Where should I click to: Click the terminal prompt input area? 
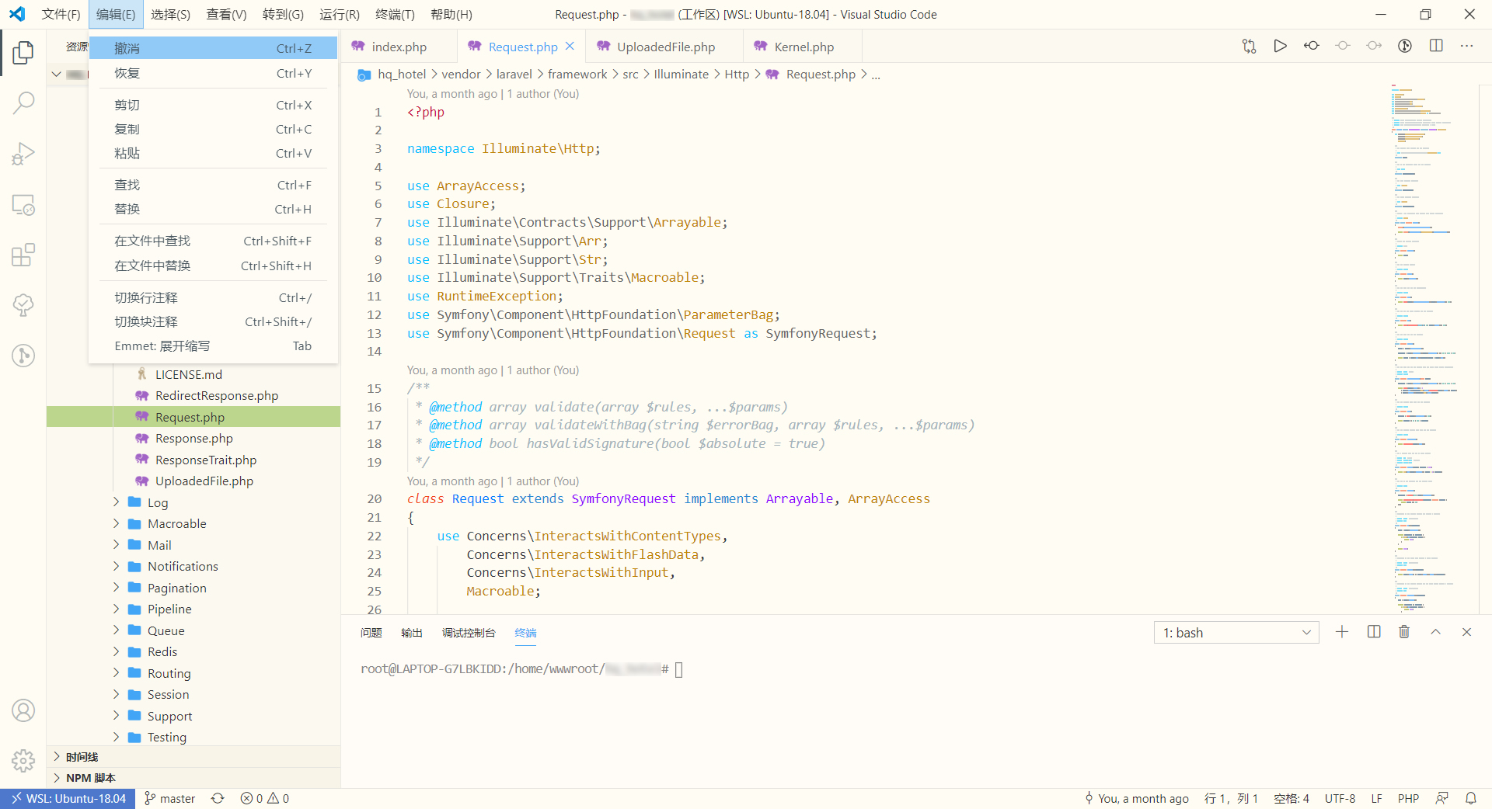pyautogui.click(x=678, y=669)
